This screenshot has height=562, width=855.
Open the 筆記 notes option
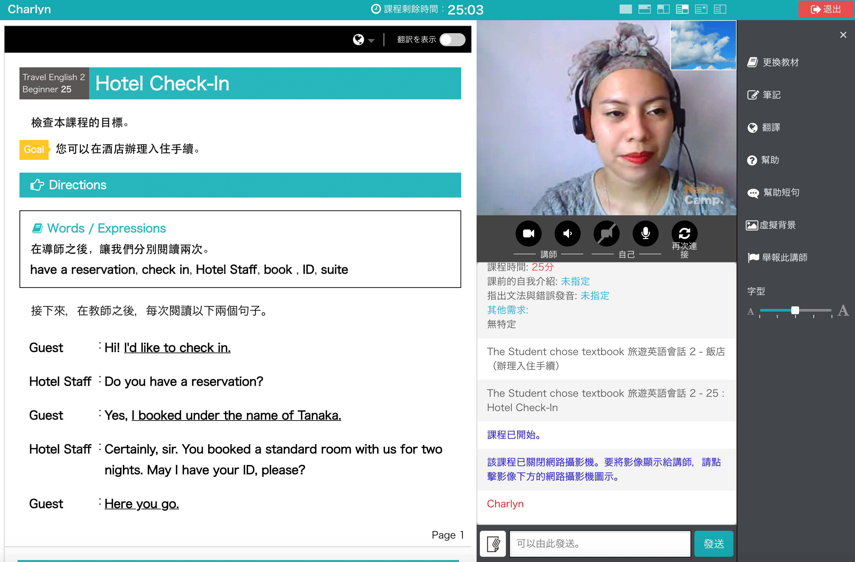pyautogui.click(x=764, y=95)
